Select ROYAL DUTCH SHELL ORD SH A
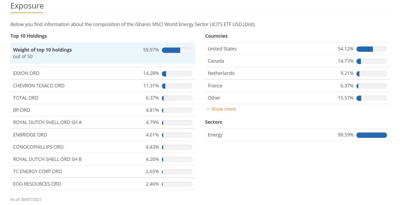 pyautogui.click(x=103, y=123)
